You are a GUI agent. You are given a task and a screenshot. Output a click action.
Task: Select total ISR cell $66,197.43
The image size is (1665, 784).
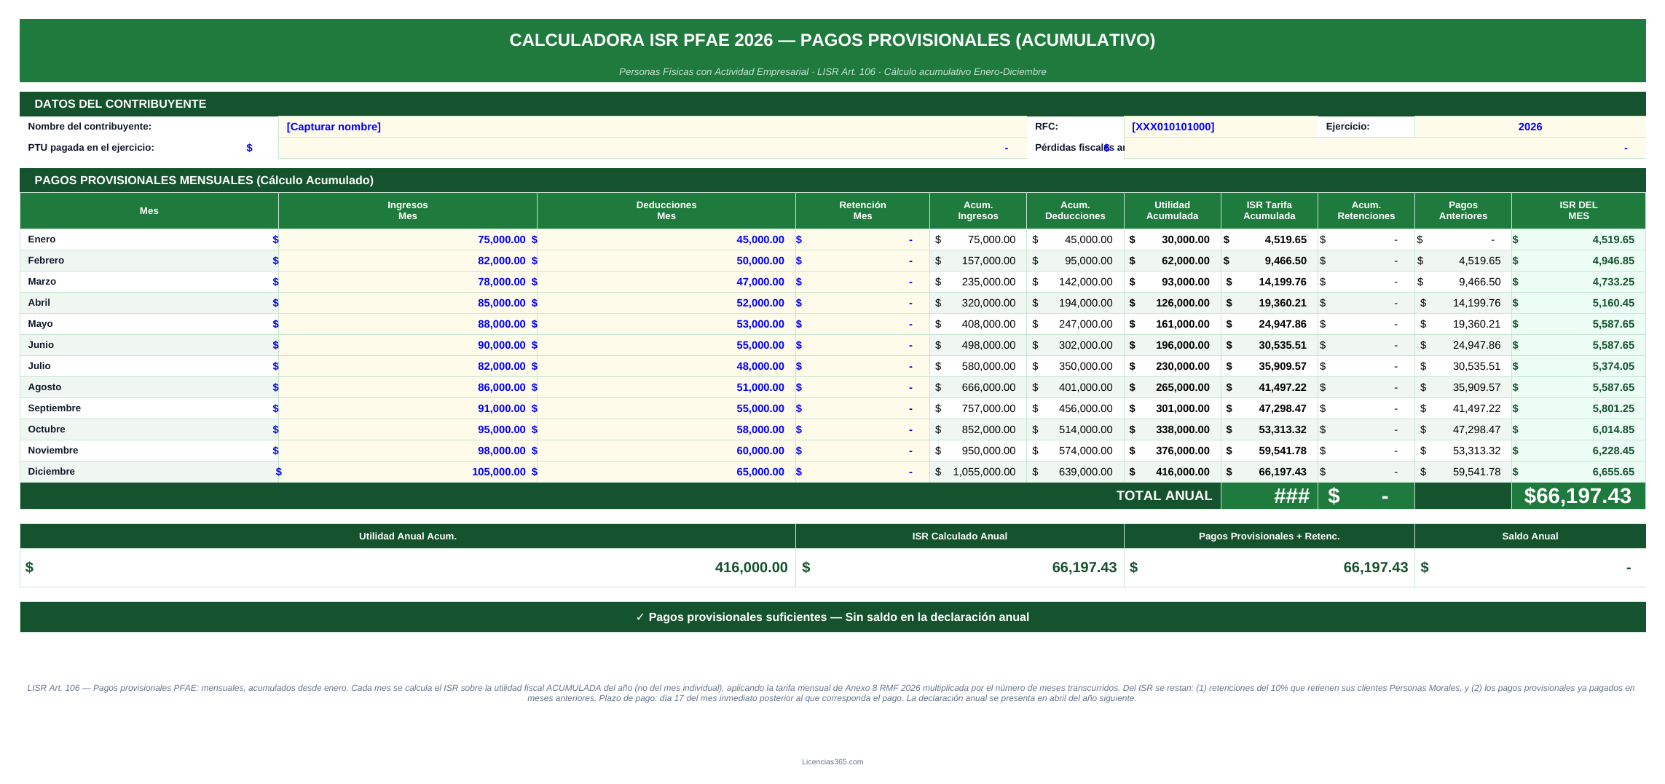1578,496
